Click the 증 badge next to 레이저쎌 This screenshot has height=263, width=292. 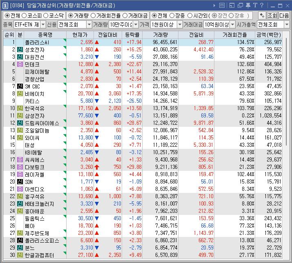click(x=20, y=174)
